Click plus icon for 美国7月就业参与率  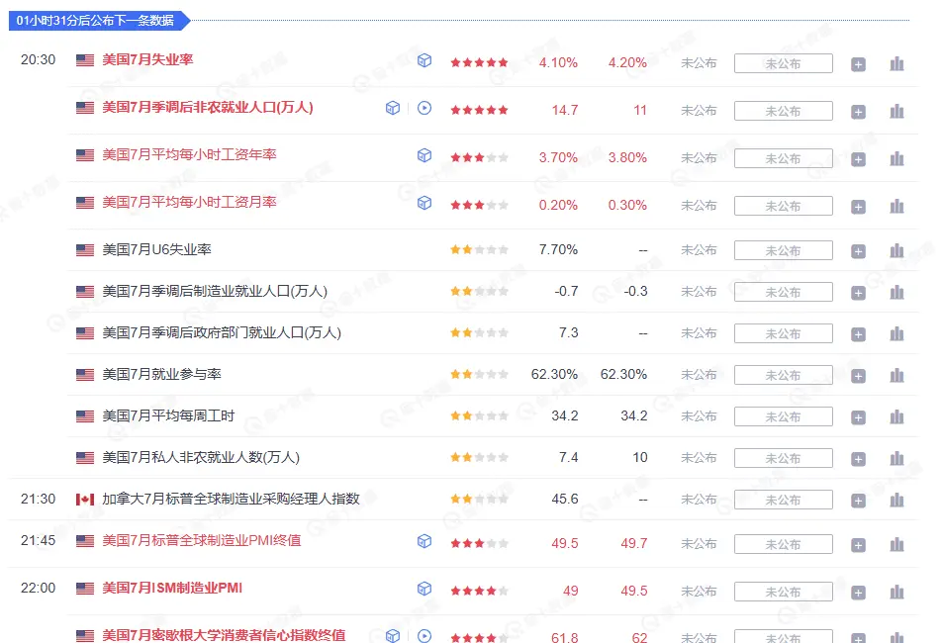(x=858, y=376)
